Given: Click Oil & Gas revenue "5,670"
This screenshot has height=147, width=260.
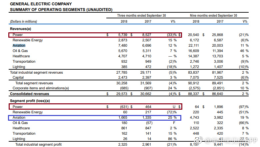Looking at the screenshot, I should [x=123, y=51].
